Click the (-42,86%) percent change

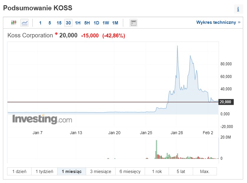tap(114, 36)
